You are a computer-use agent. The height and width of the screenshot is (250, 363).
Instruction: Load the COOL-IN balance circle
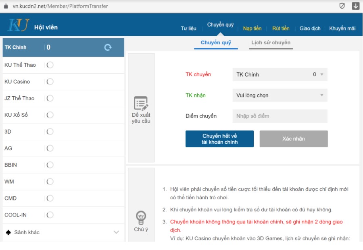[50, 215]
